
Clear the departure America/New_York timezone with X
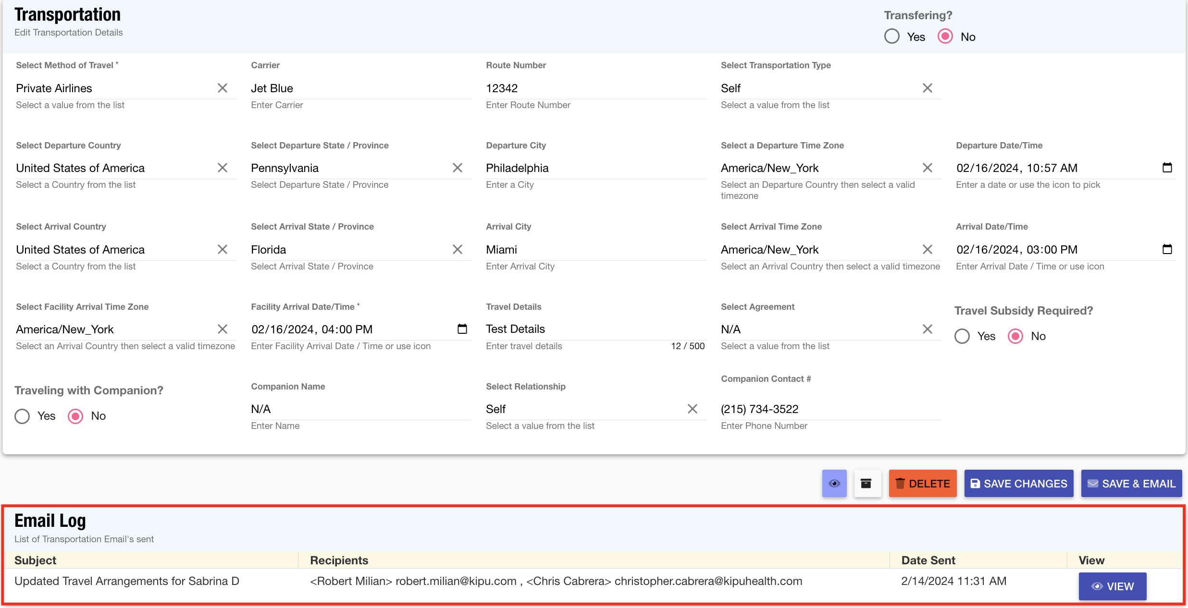point(928,167)
